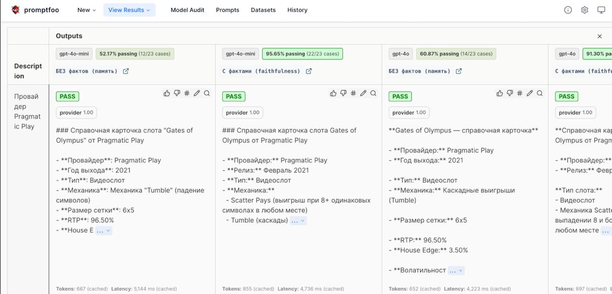This screenshot has width=612, height=294.
Task: Thumbs up gpt-4o-mini С фактами output
Action: (x=333, y=93)
